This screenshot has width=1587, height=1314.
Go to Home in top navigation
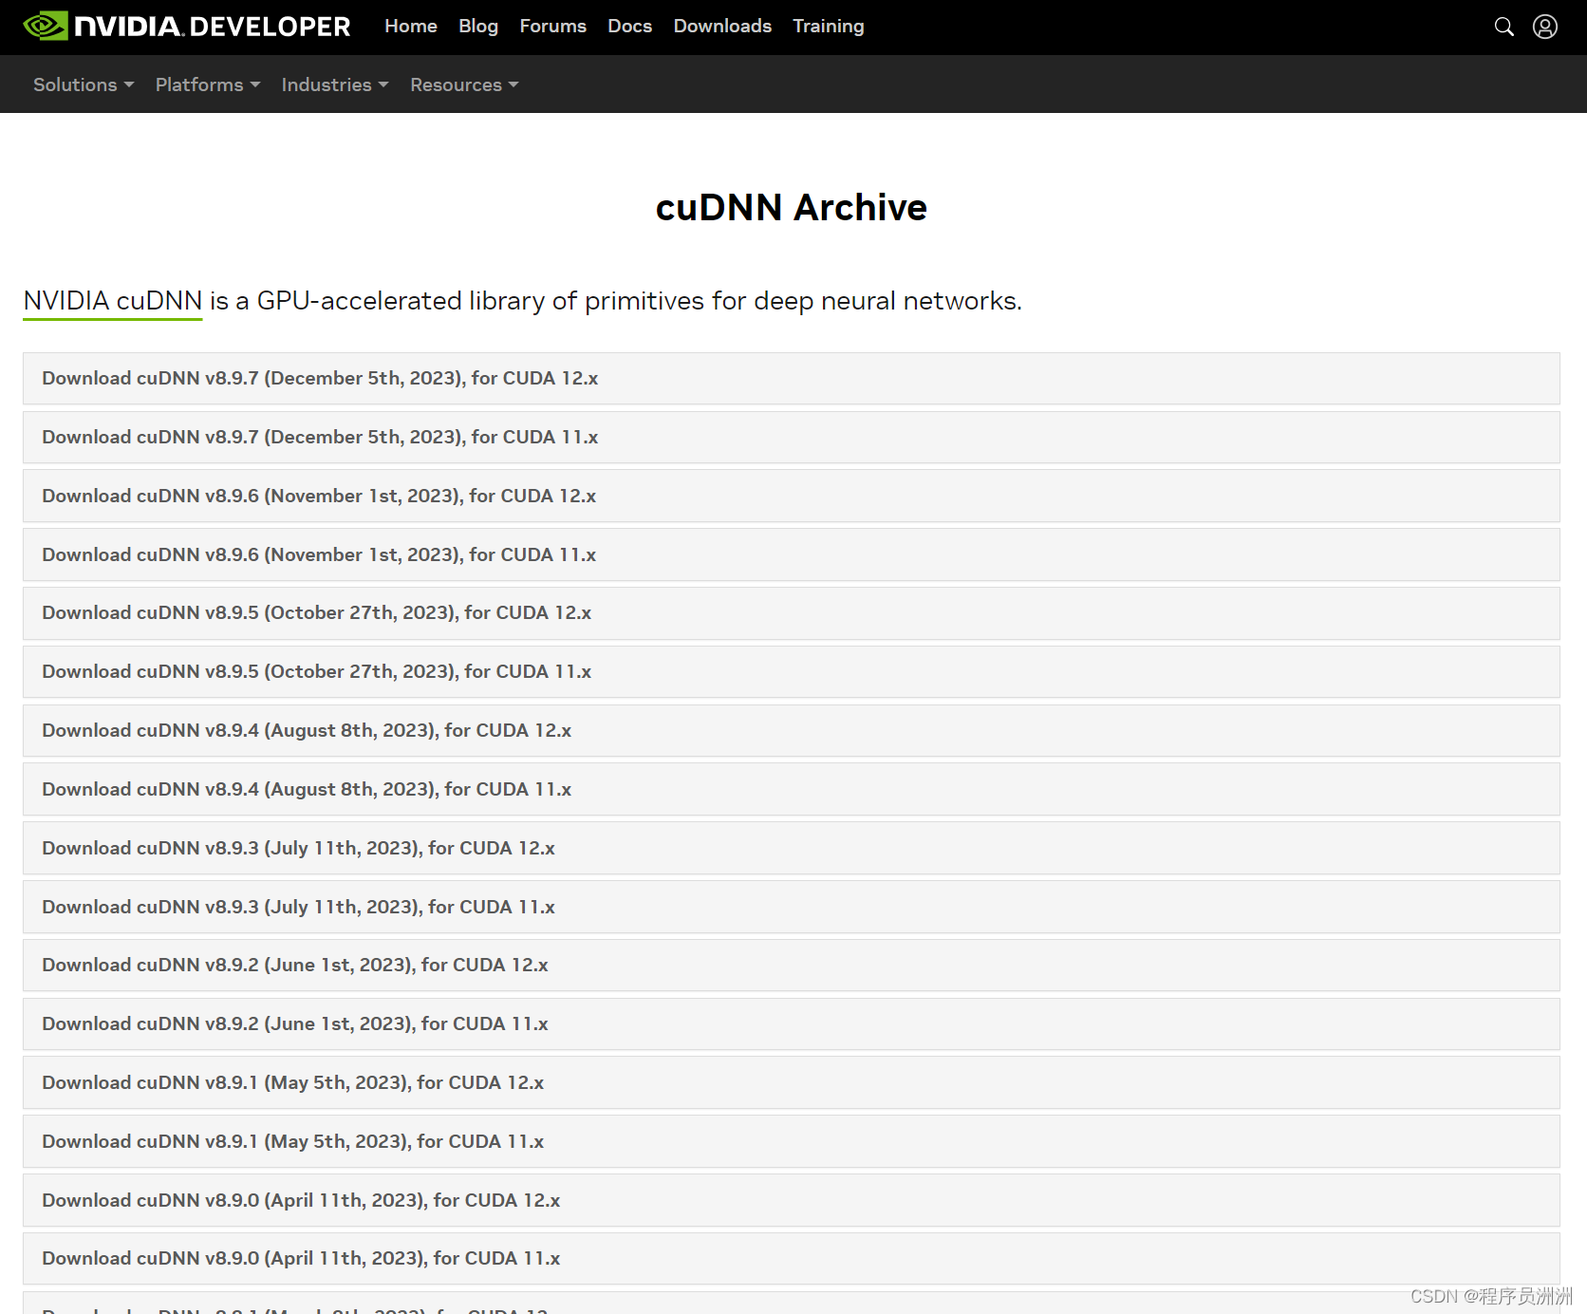point(411,26)
